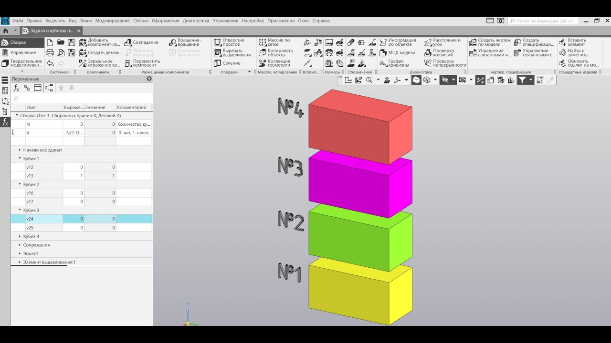611x343 pixels.
Task: Click the Переместить компонент command
Action: coord(142,63)
